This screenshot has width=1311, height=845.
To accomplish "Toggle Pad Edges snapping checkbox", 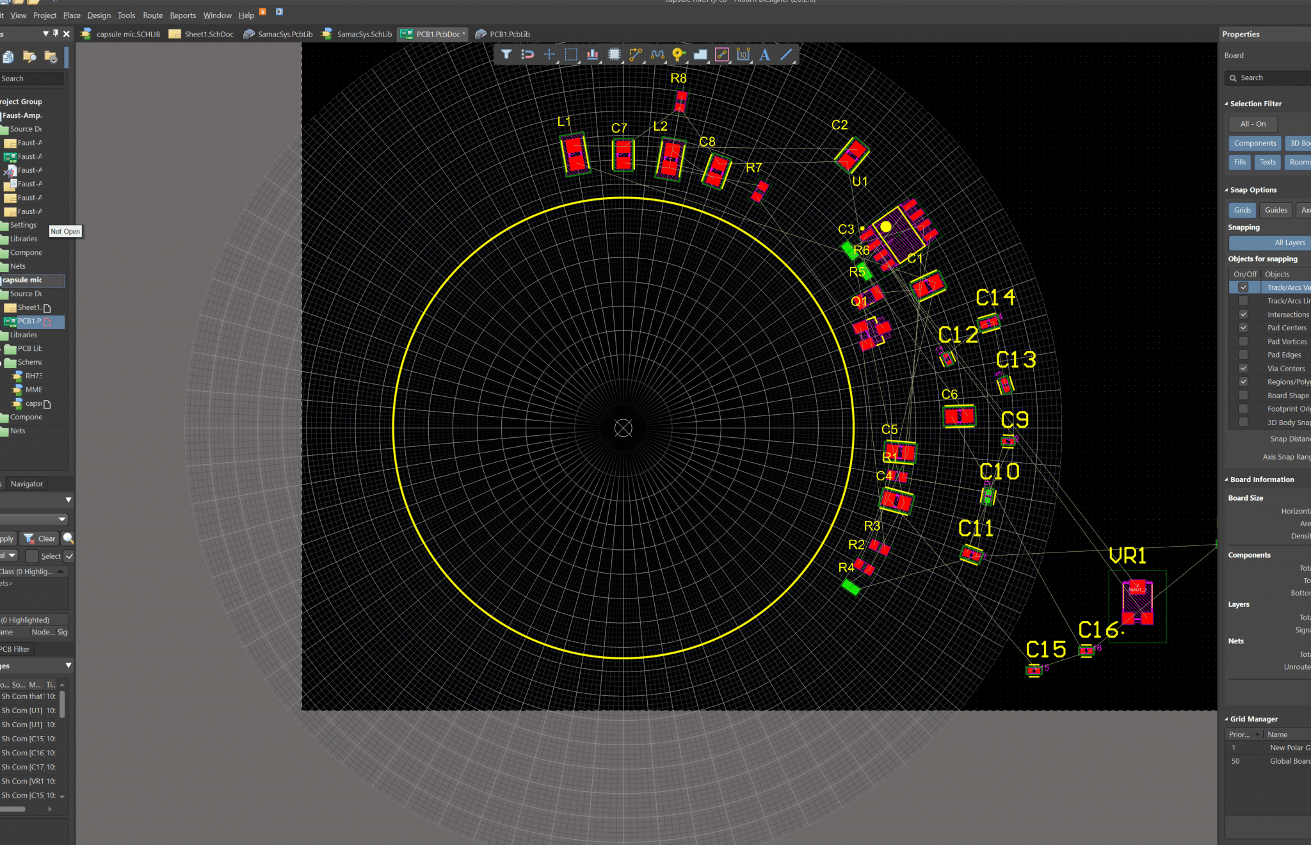I will point(1243,355).
